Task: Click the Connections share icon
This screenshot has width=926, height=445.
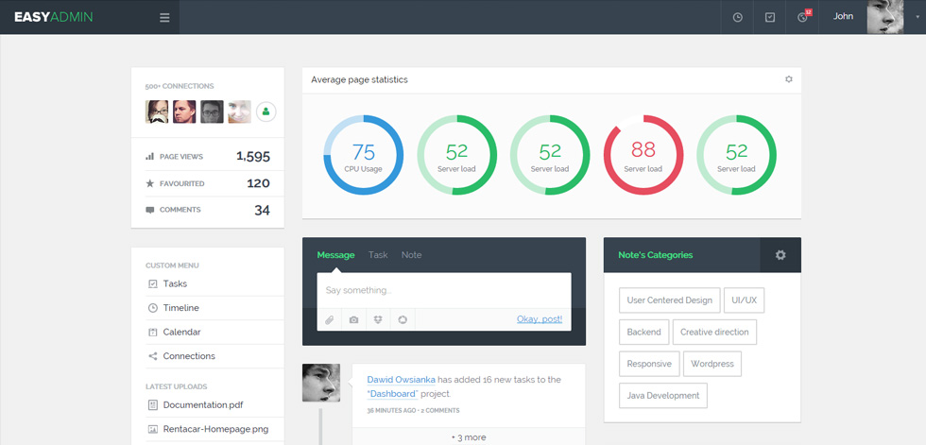Action: pos(153,356)
